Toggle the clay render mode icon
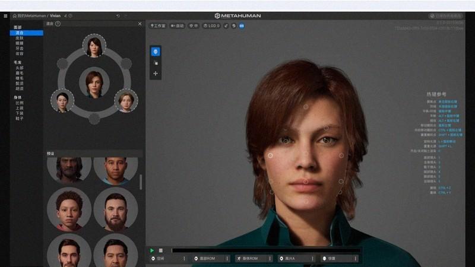Image resolution: width=475 pixels, height=267 pixels. 234,26
